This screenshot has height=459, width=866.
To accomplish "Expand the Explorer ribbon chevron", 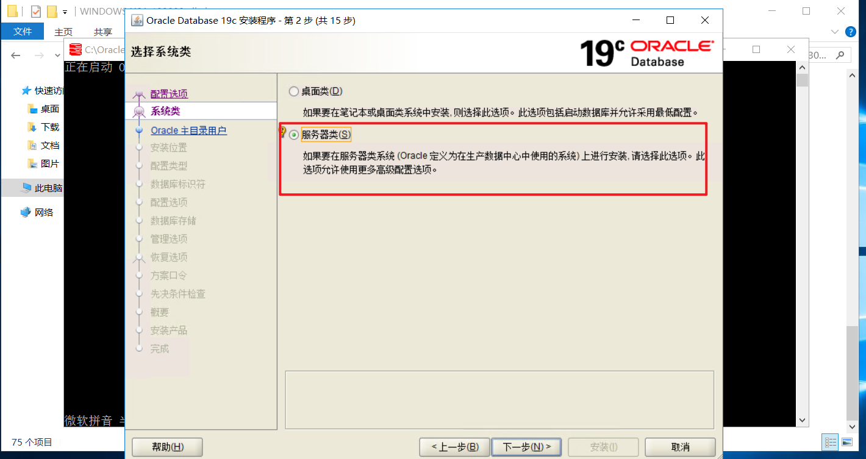I will [x=835, y=32].
